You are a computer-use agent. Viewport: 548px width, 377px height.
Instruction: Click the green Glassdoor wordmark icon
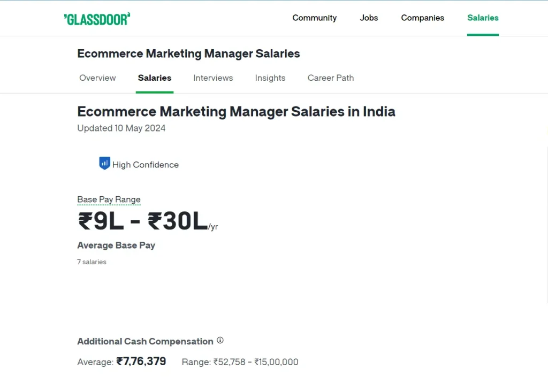tap(97, 18)
